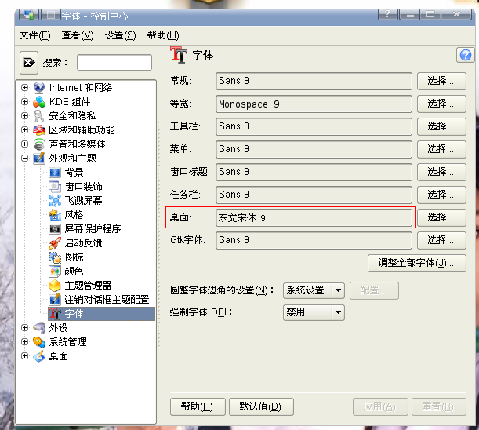Click the 系统管理 gears icon
Image resolution: width=479 pixels, height=430 pixels.
coord(39,342)
